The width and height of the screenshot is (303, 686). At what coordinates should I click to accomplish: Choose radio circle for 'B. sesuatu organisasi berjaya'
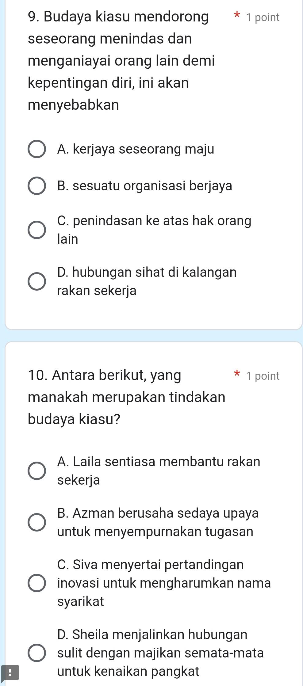click(37, 186)
